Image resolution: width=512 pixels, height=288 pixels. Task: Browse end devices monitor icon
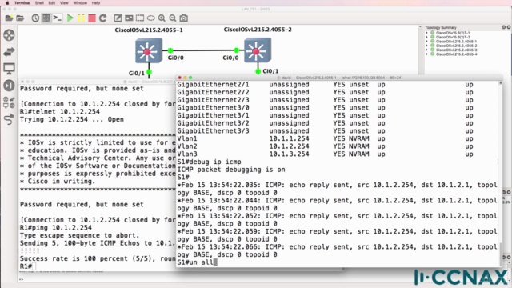point(9,69)
